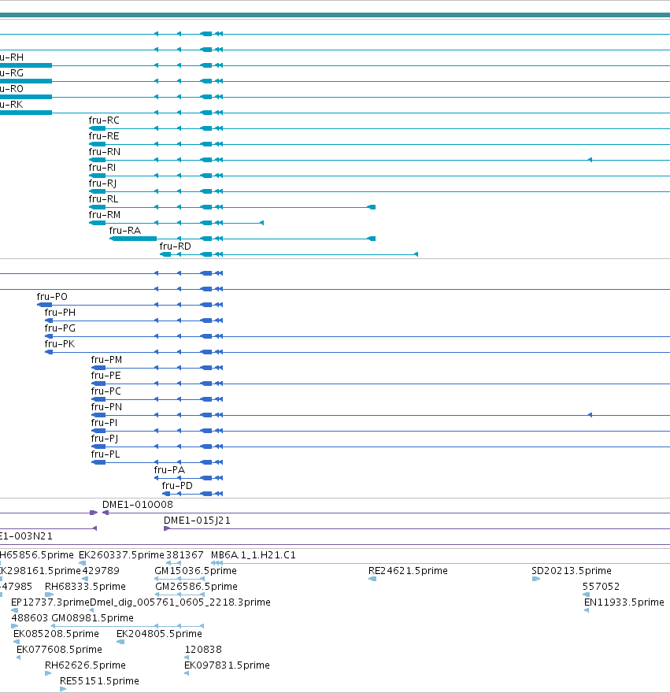Image resolution: width=670 pixels, height=693 pixels.
Task: Select the fru-RC transcript label
Action: coord(104,120)
